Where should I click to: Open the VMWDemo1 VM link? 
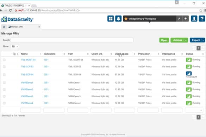coord(27,83)
